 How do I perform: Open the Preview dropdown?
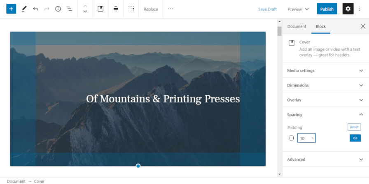(299, 9)
